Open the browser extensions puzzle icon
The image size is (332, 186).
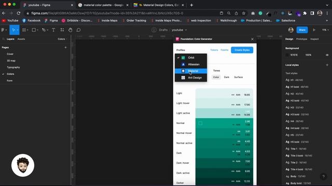tap(305, 13)
